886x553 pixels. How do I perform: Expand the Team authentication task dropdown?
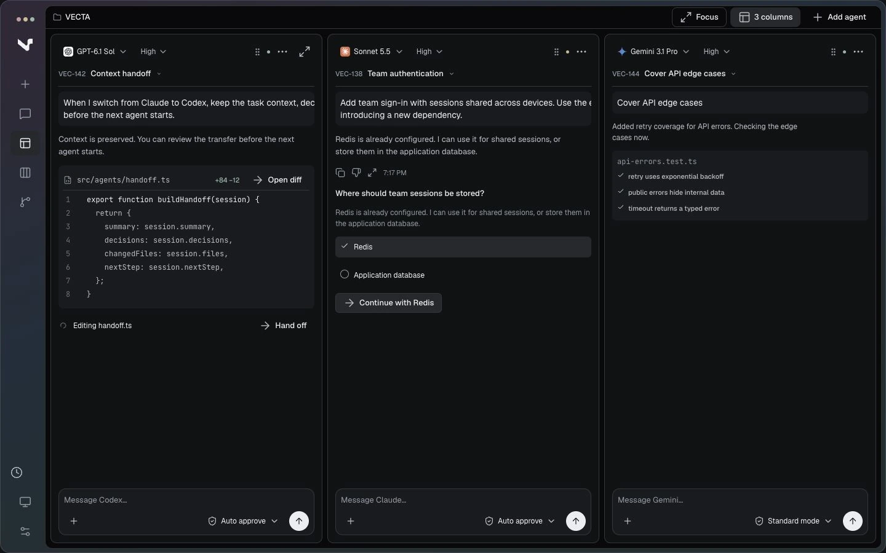411,74
